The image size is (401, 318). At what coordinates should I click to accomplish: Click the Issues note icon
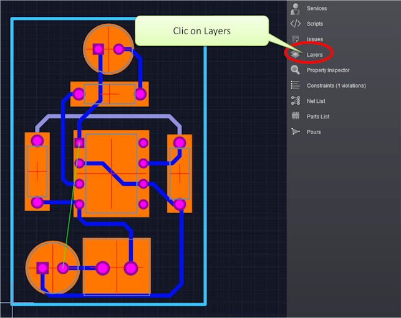click(x=296, y=39)
